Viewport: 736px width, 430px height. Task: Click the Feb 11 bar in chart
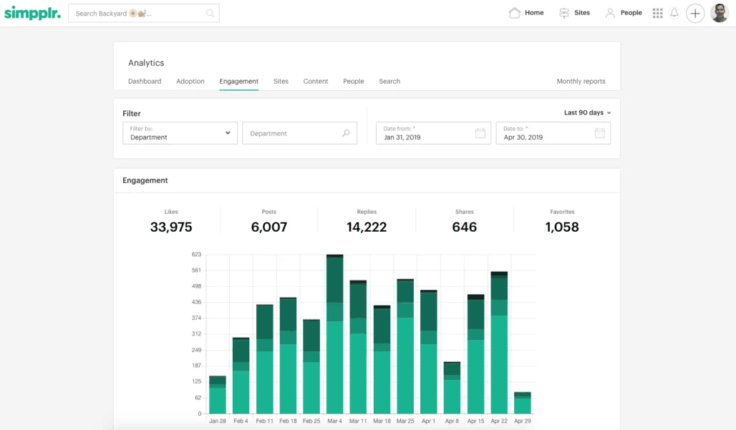click(x=265, y=358)
